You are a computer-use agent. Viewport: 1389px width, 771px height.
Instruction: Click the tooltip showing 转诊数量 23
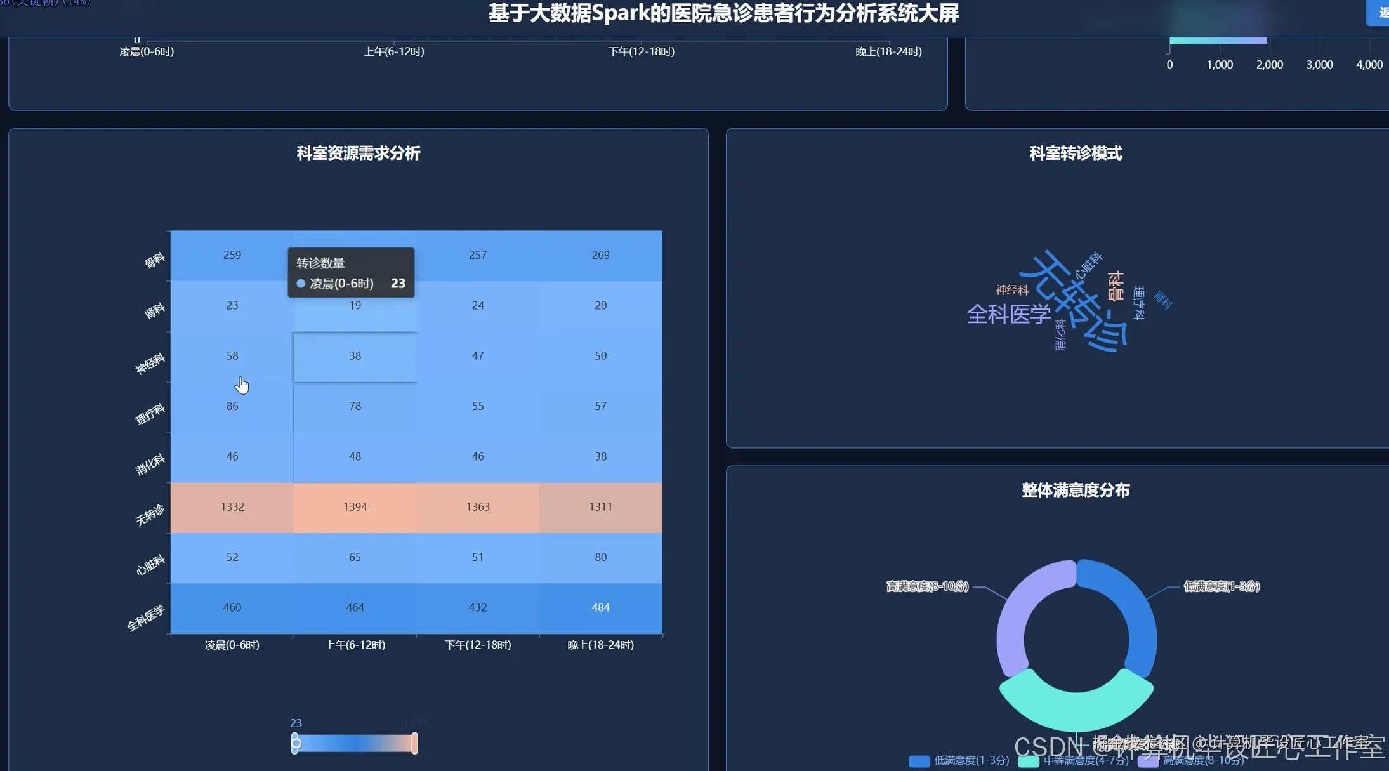tap(352, 272)
